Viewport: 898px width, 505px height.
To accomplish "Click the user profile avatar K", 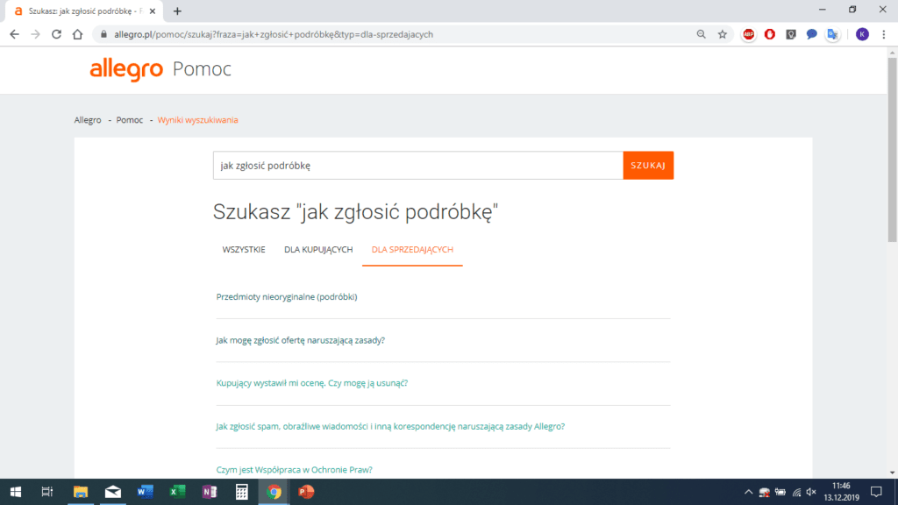I will click(862, 34).
